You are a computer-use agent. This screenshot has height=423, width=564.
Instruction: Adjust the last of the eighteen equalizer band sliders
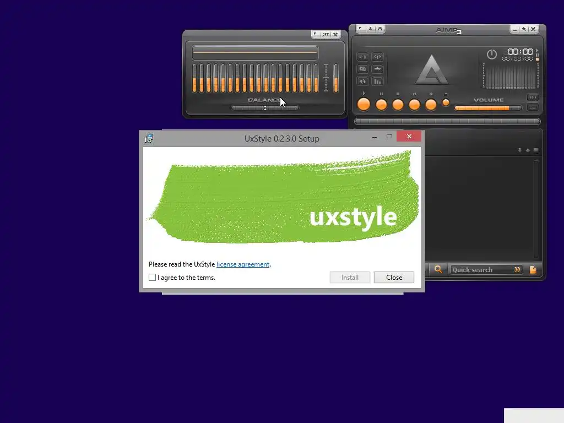316,78
